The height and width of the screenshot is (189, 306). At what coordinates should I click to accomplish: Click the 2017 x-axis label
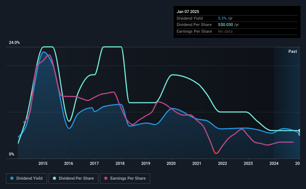tap(94, 163)
